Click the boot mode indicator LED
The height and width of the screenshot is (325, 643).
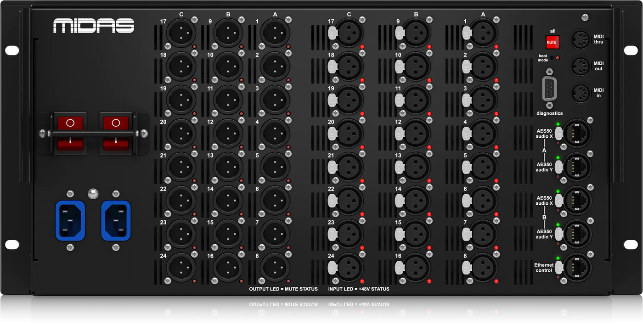tap(557, 58)
